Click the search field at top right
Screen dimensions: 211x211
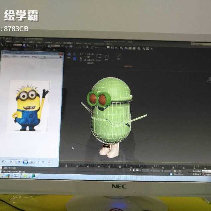200,44
